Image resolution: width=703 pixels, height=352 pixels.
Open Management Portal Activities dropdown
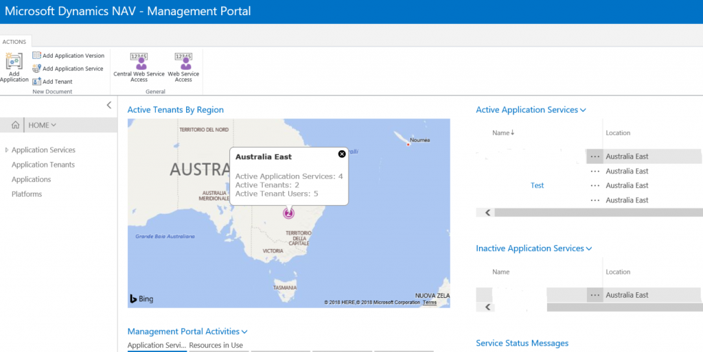pyautogui.click(x=244, y=331)
